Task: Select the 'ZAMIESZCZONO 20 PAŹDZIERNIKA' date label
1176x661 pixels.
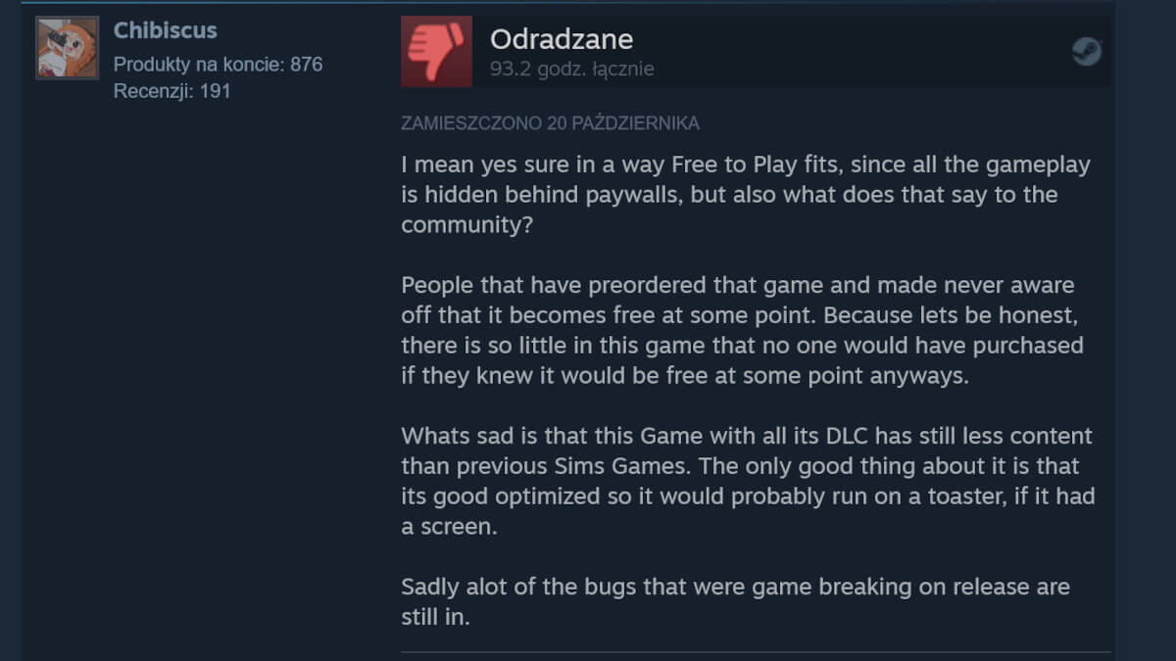Action: tap(550, 123)
